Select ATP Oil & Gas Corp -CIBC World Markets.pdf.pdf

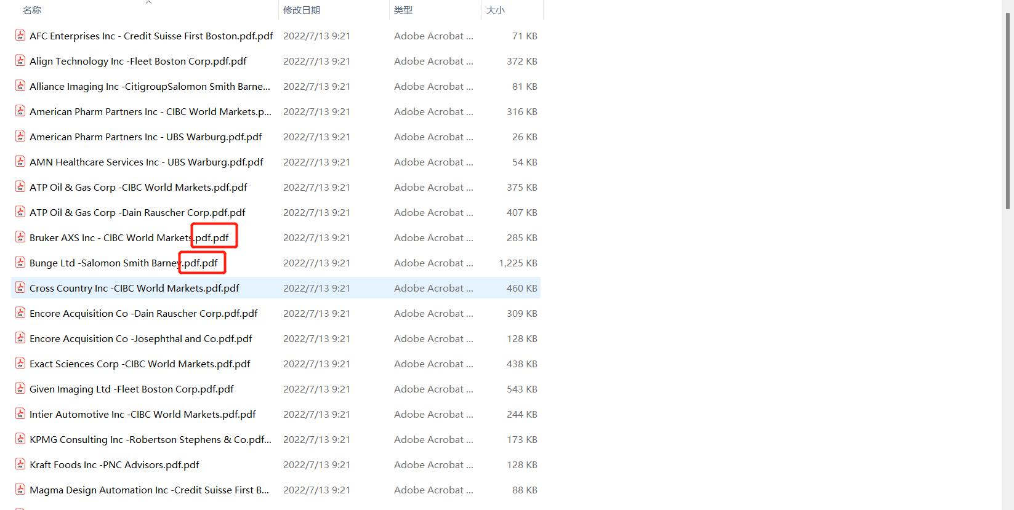point(139,187)
